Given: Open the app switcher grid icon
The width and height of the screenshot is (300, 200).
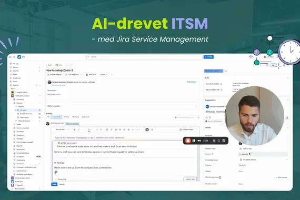Looking at the screenshot, I should 14,57.
